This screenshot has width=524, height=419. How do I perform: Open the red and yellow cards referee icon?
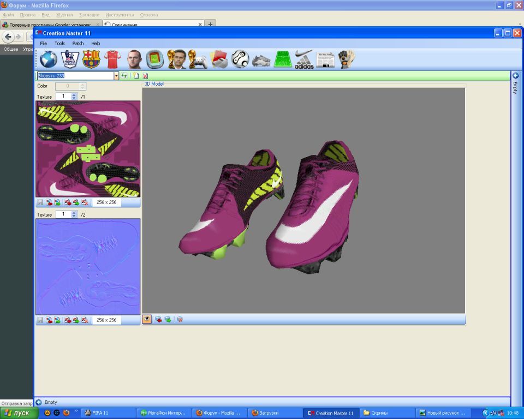tap(219, 59)
